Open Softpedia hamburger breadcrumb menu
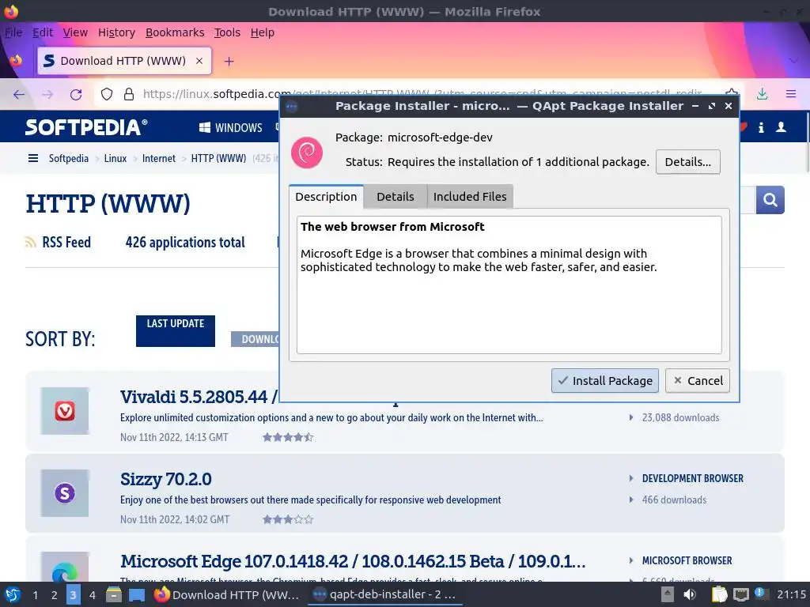This screenshot has width=810, height=607. pos(33,158)
